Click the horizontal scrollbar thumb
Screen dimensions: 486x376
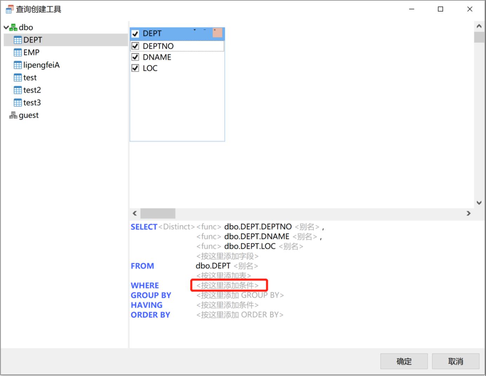(x=158, y=213)
